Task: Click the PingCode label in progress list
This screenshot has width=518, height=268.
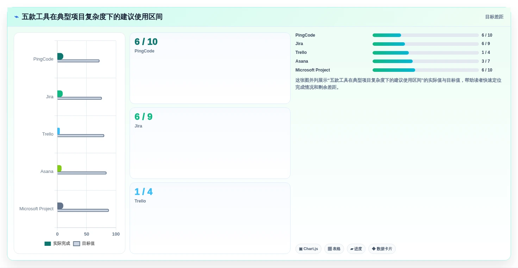Action: 305,35
